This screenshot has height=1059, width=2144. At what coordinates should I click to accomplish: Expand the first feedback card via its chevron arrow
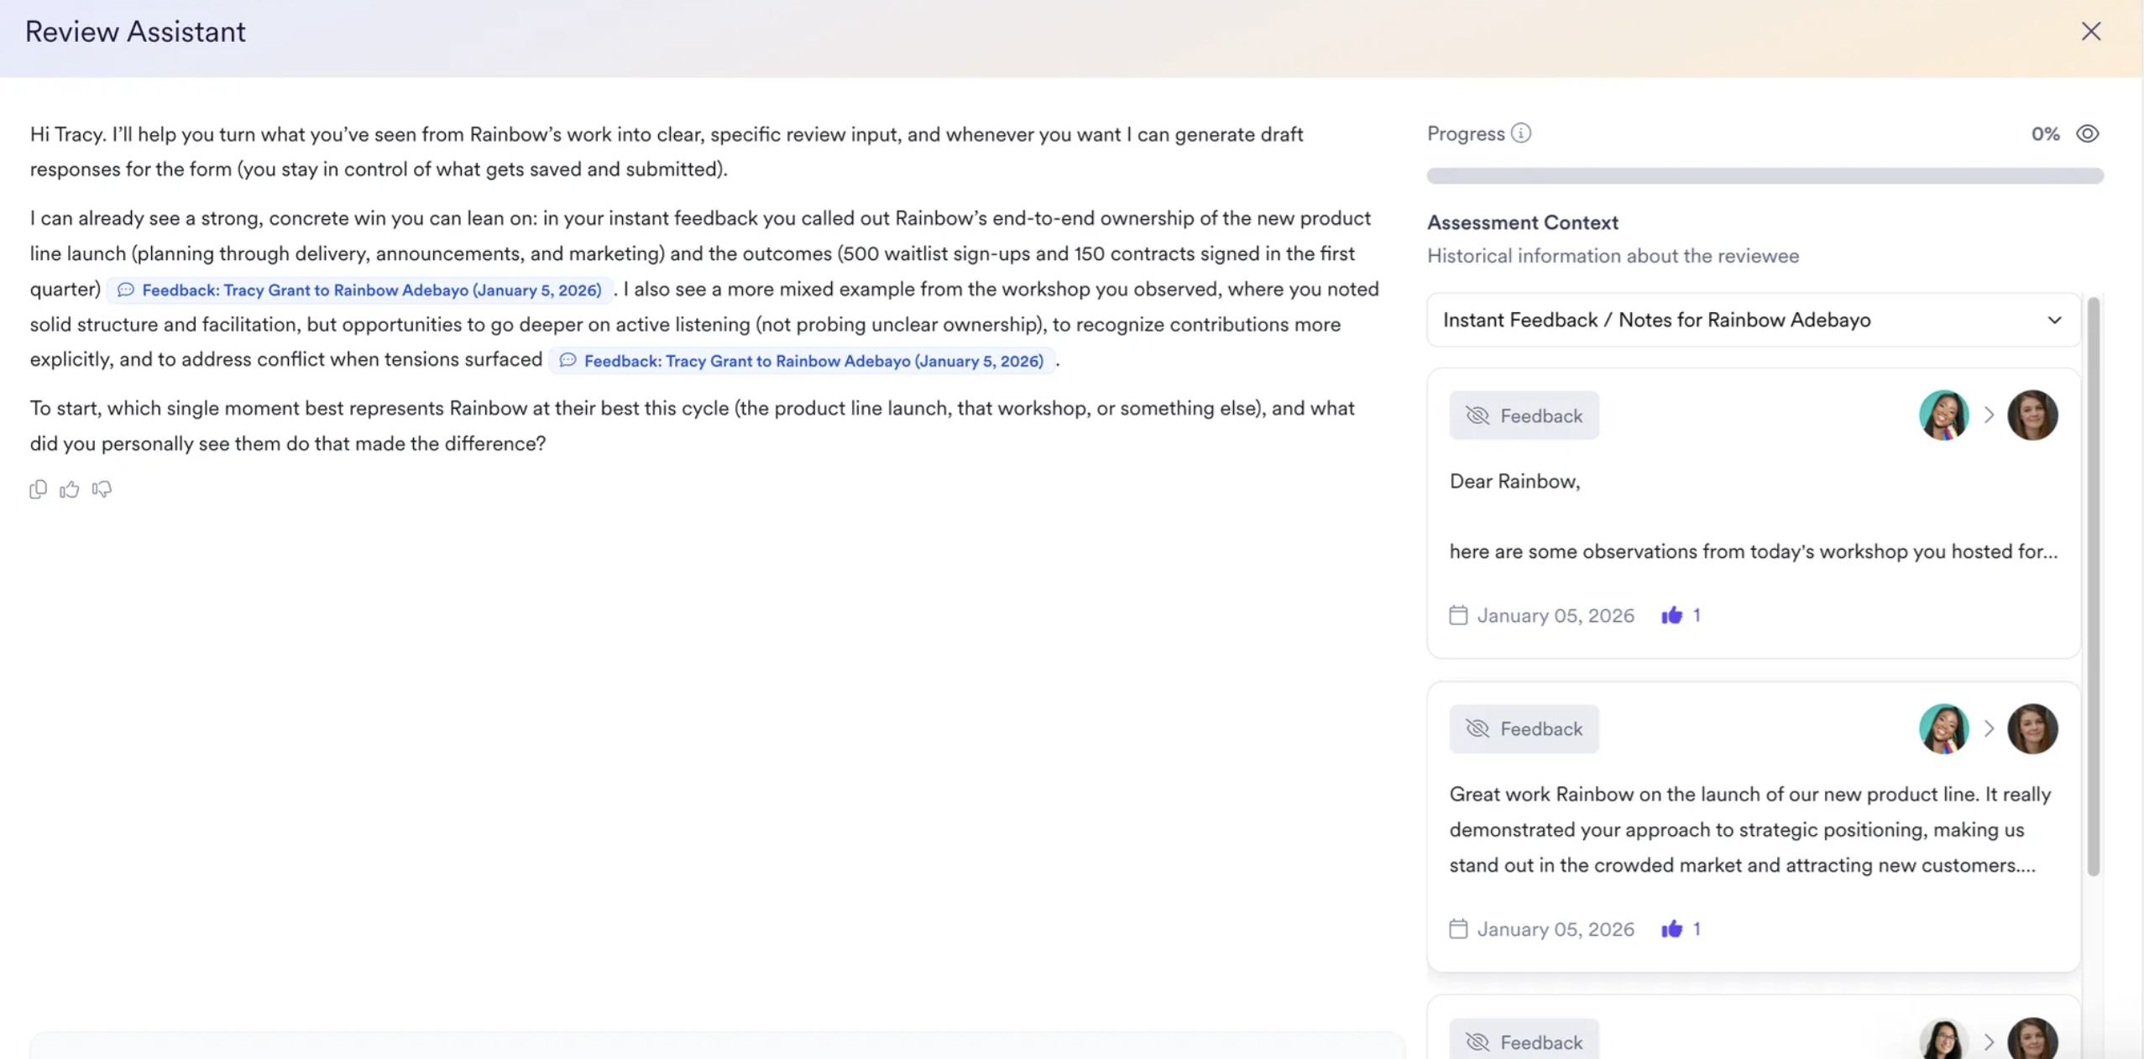(1988, 415)
